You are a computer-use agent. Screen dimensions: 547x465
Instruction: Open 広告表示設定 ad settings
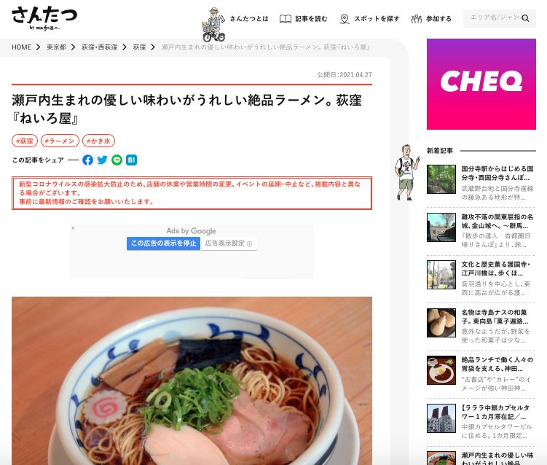[229, 243]
